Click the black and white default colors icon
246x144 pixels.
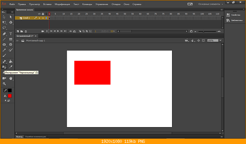coord(6,101)
